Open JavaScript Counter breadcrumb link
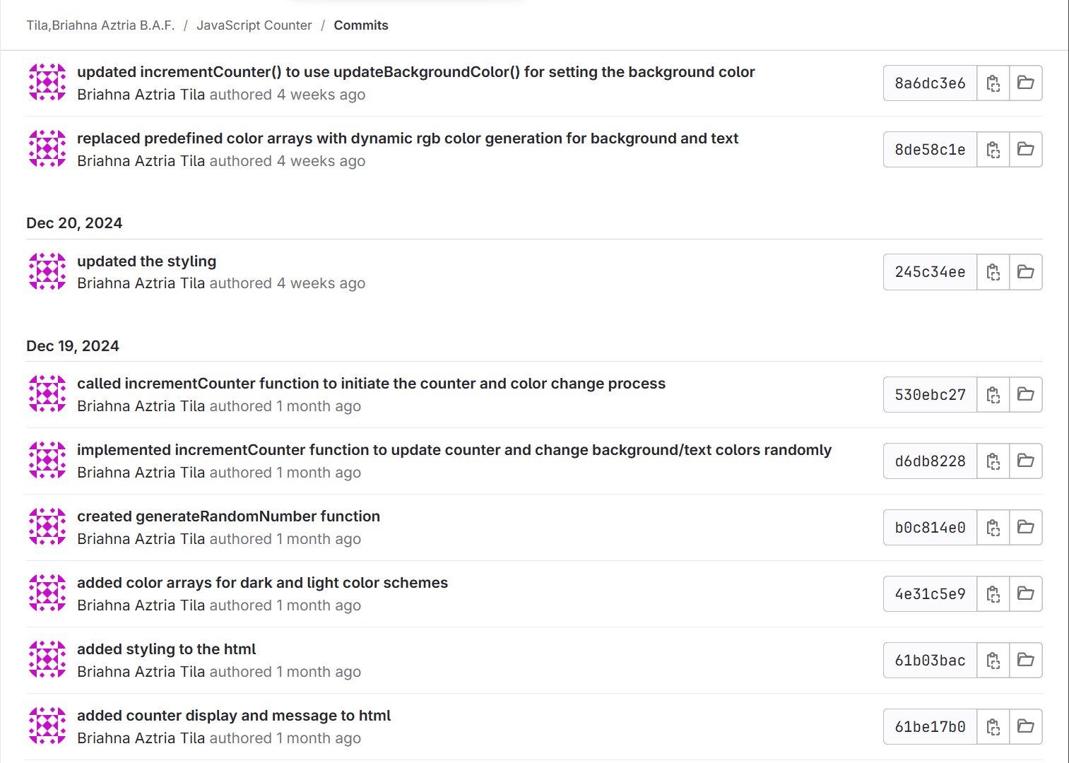This screenshot has width=1069, height=763. tap(254, 25)
